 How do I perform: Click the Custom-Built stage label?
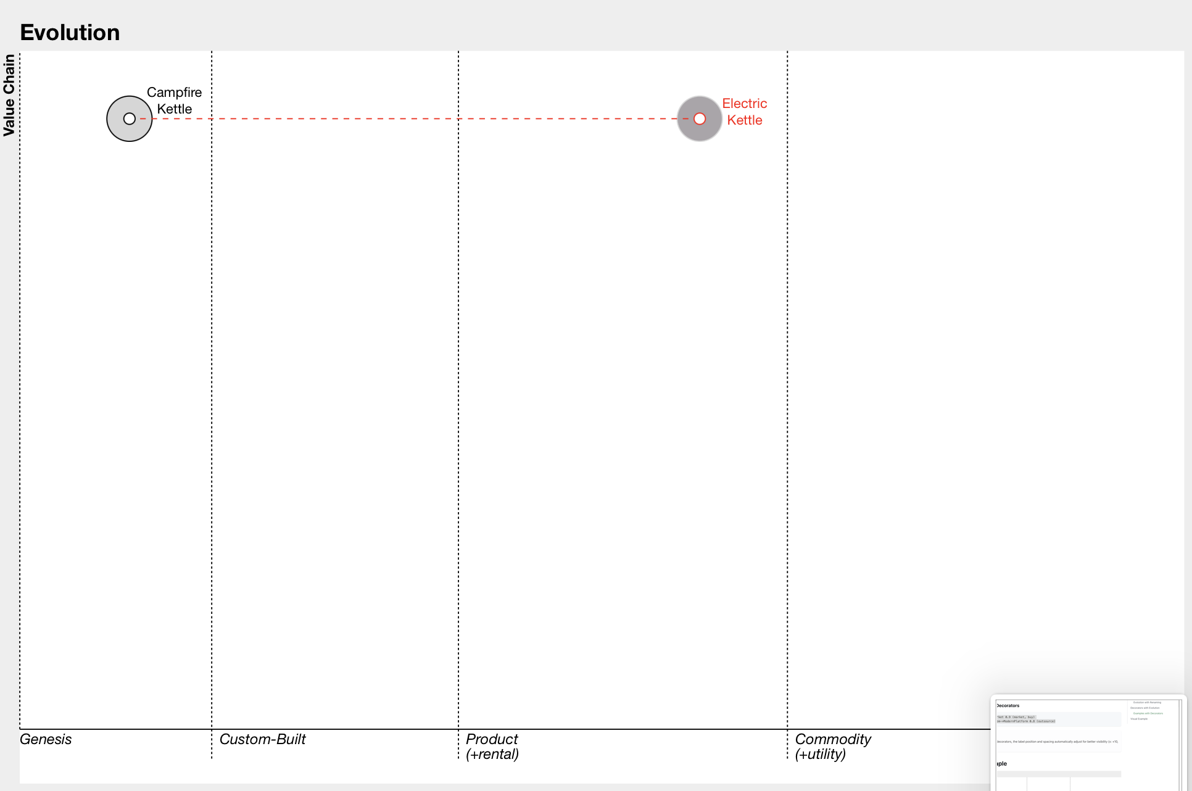pyautogui.click(x=263, y=739)
